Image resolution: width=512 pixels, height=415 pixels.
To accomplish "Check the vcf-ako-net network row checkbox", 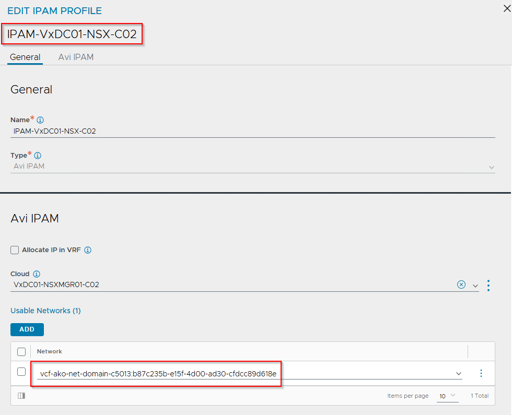I will pyautogui.click(x=21, y=373).
